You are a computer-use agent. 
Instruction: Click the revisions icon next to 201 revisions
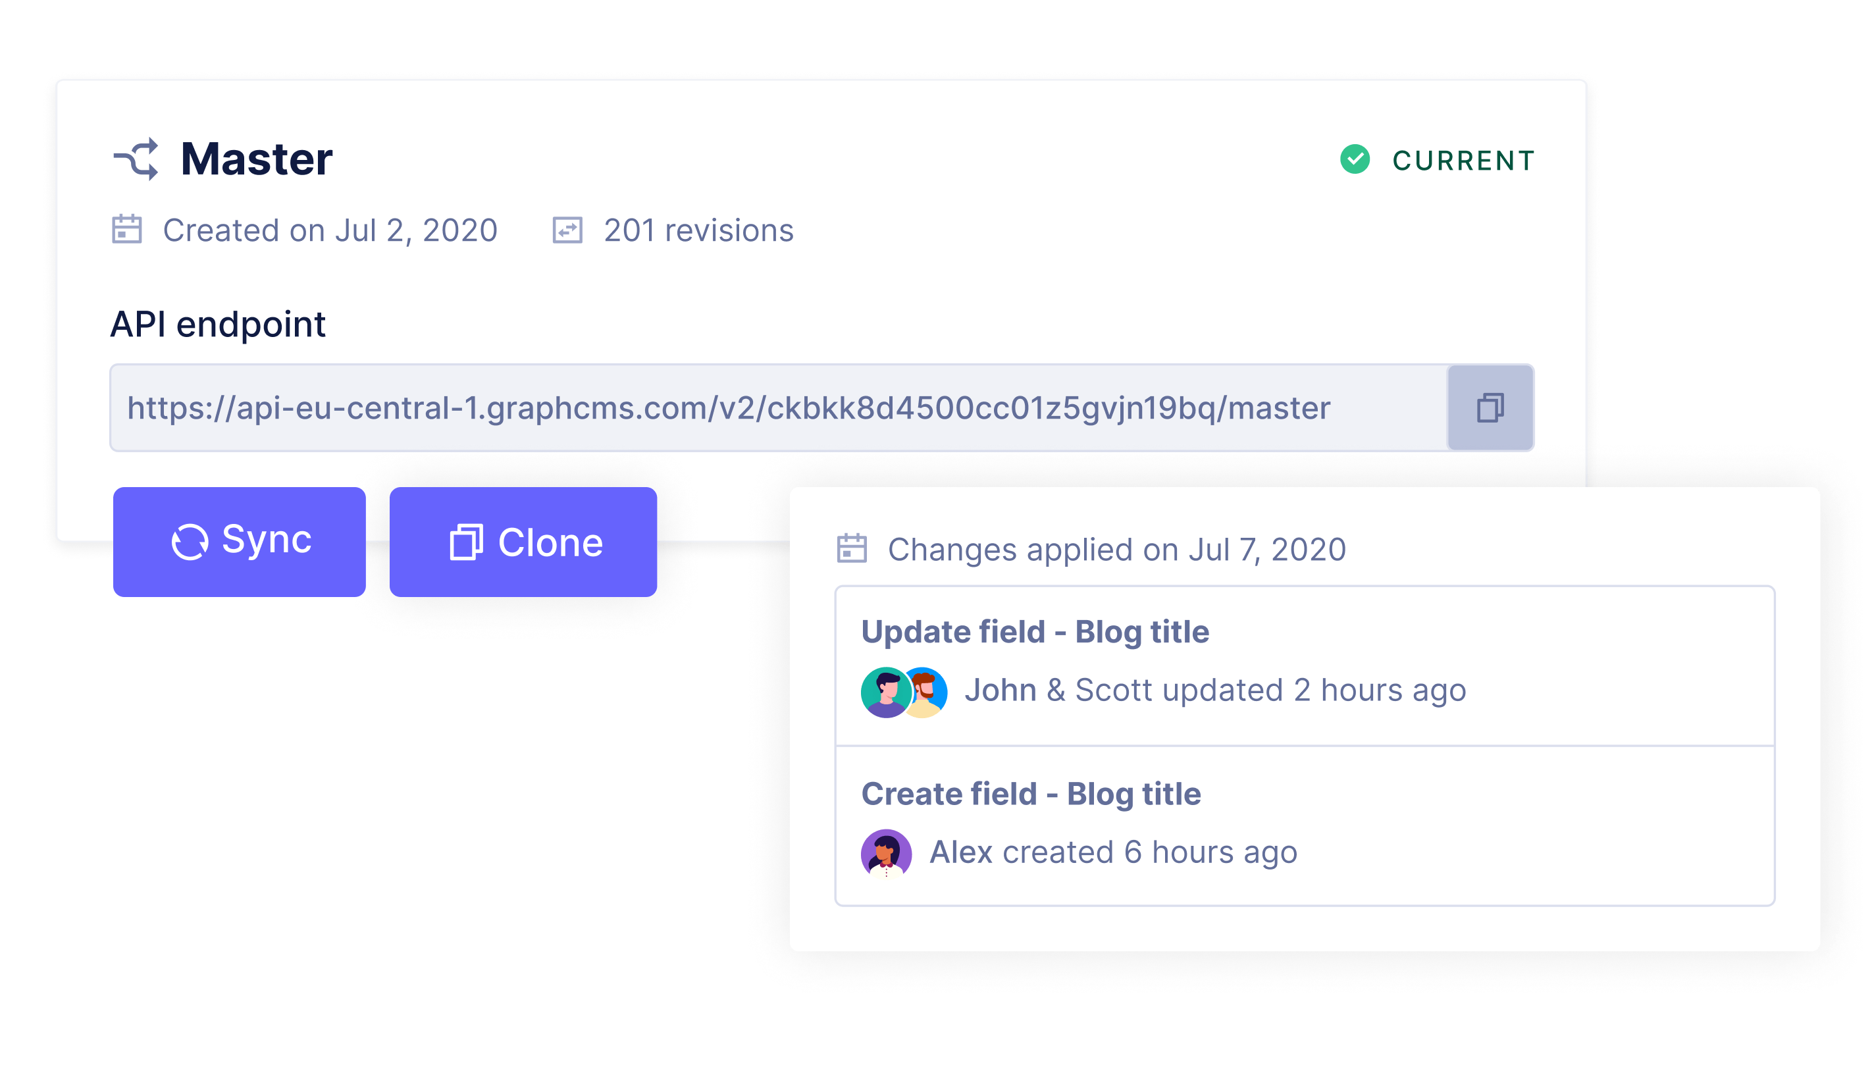click(x=567, y=230)
